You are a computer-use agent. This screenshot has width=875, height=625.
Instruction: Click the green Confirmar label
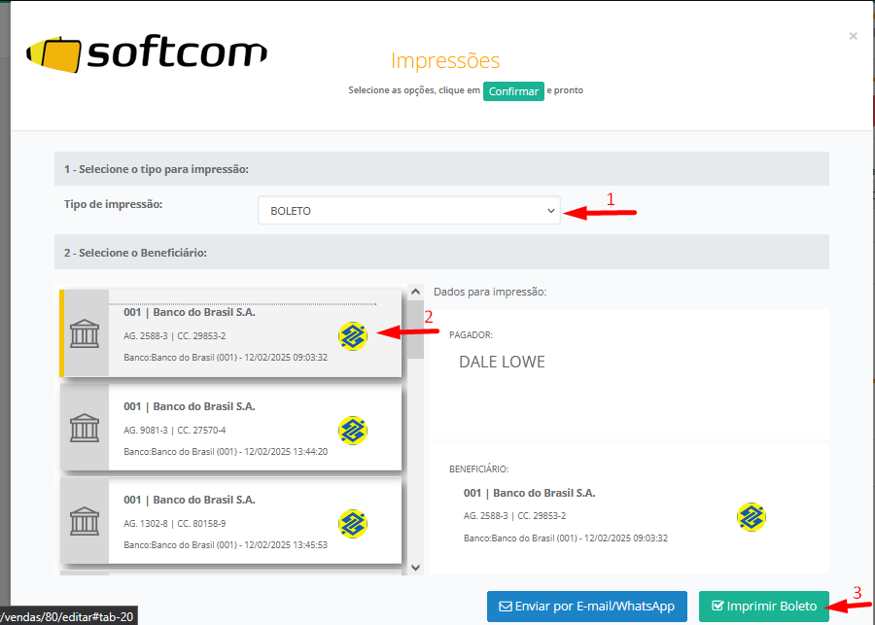click(513, 91)
